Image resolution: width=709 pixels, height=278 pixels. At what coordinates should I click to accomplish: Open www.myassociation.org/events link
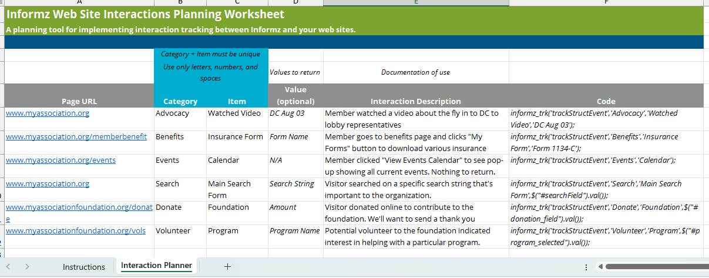61,160
